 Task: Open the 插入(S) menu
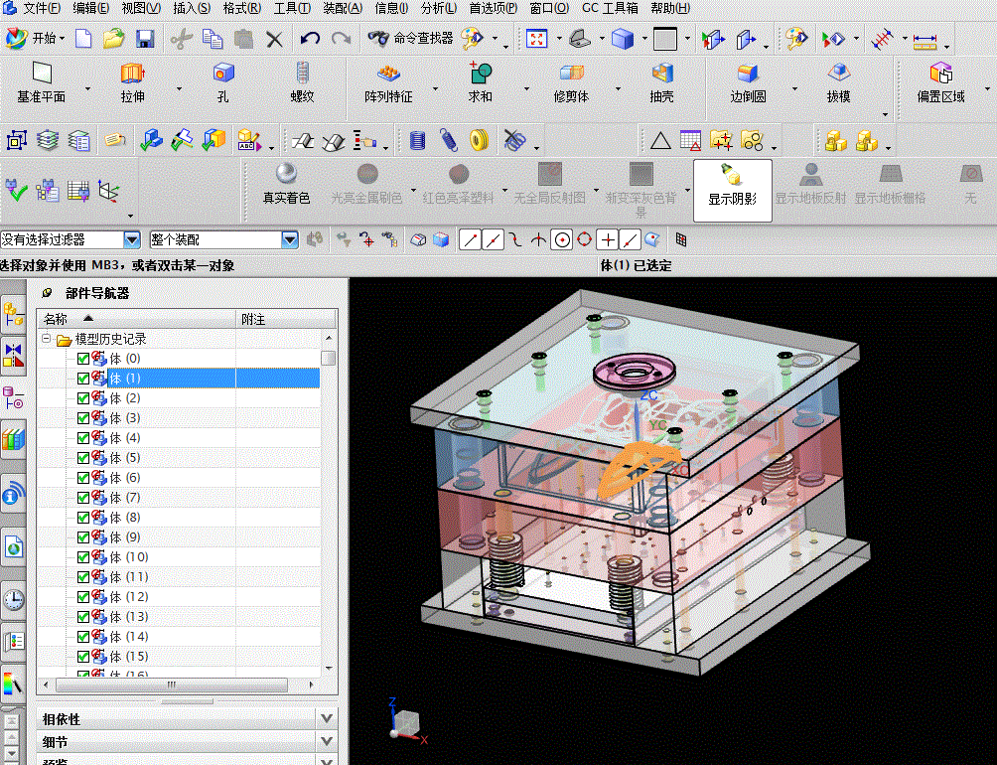(192, 8)
